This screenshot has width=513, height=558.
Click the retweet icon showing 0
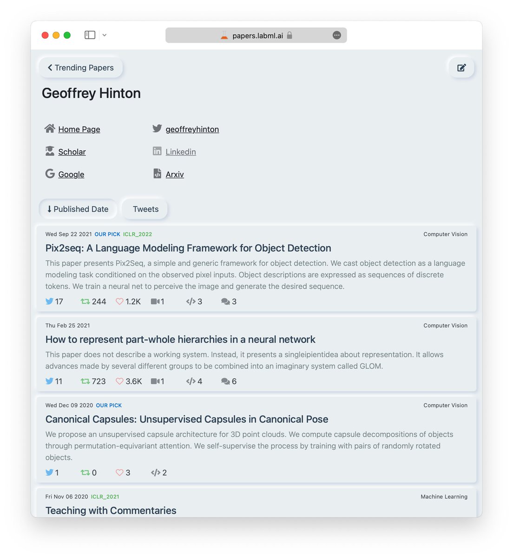[x=85, y=472]
